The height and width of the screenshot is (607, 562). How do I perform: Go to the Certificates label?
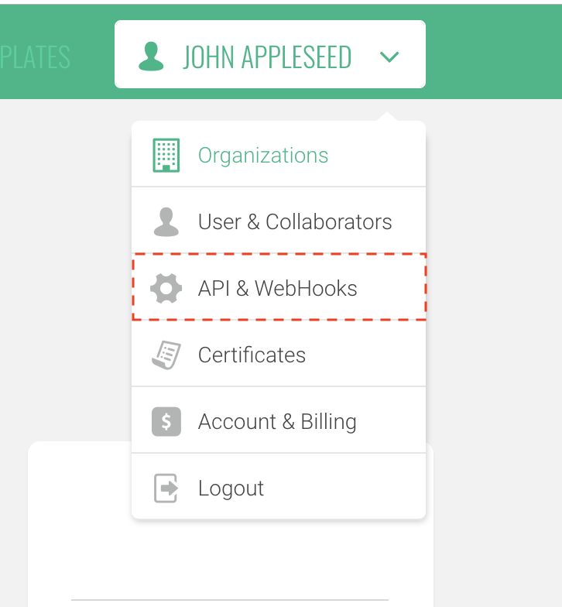pyautogui.click(x=252, y=355)
